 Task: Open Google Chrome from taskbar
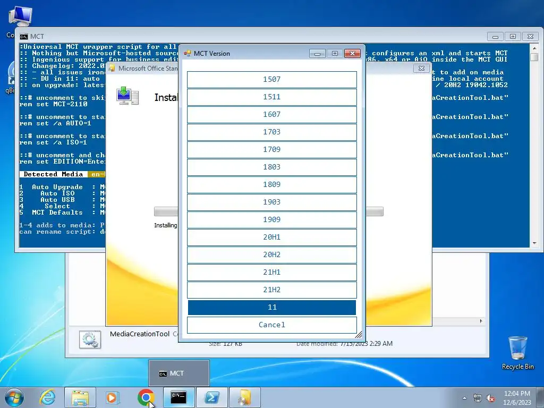pos(146,397)
